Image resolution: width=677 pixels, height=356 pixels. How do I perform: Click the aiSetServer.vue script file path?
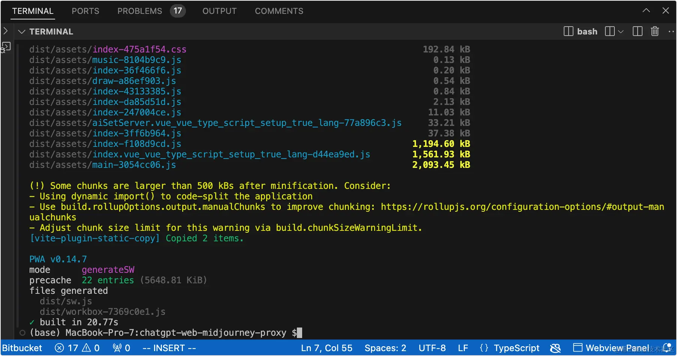(x=215, y=123)
